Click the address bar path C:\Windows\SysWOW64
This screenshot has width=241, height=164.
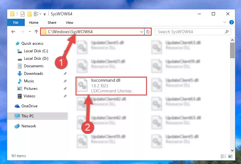pos(70,32)
